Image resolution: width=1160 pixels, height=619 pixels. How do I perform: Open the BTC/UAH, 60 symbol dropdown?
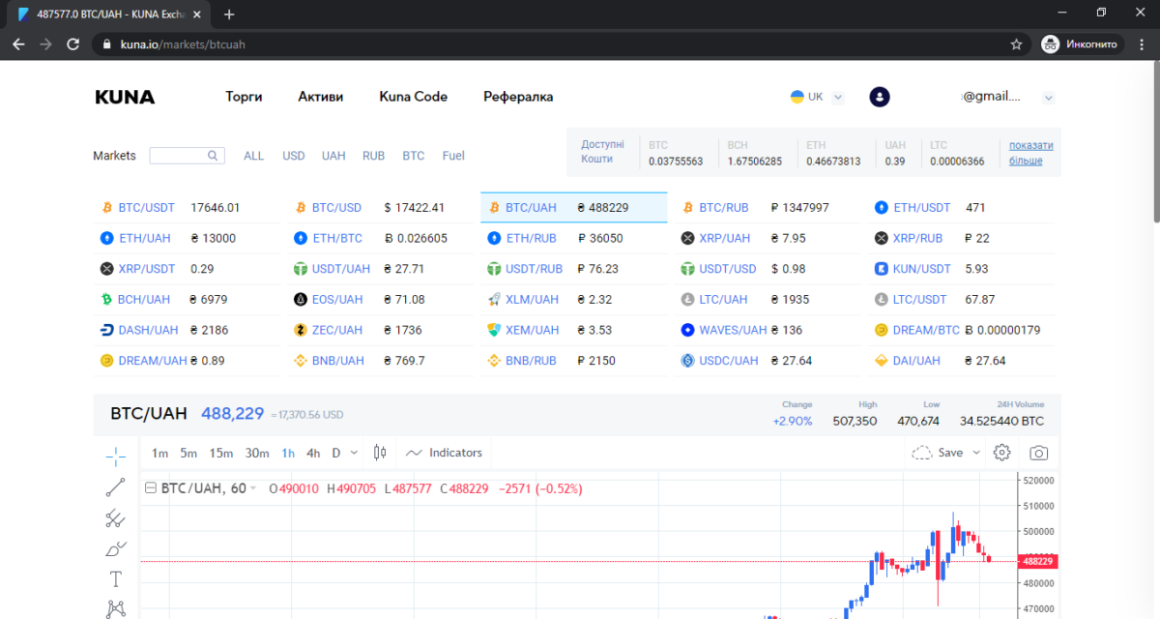253,488
